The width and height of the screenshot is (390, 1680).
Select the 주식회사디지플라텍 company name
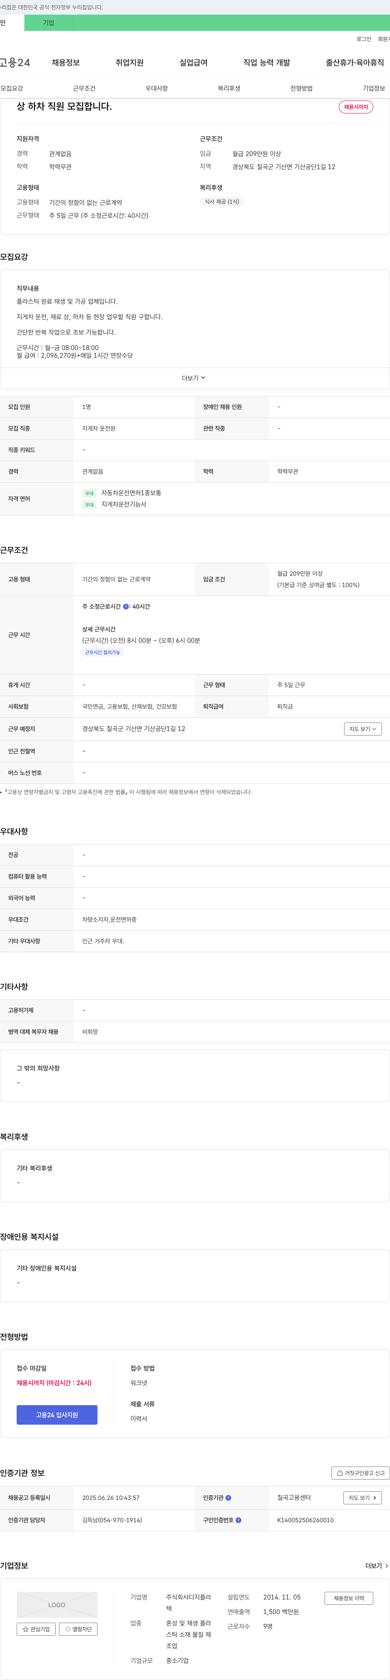coord(188,1602)
